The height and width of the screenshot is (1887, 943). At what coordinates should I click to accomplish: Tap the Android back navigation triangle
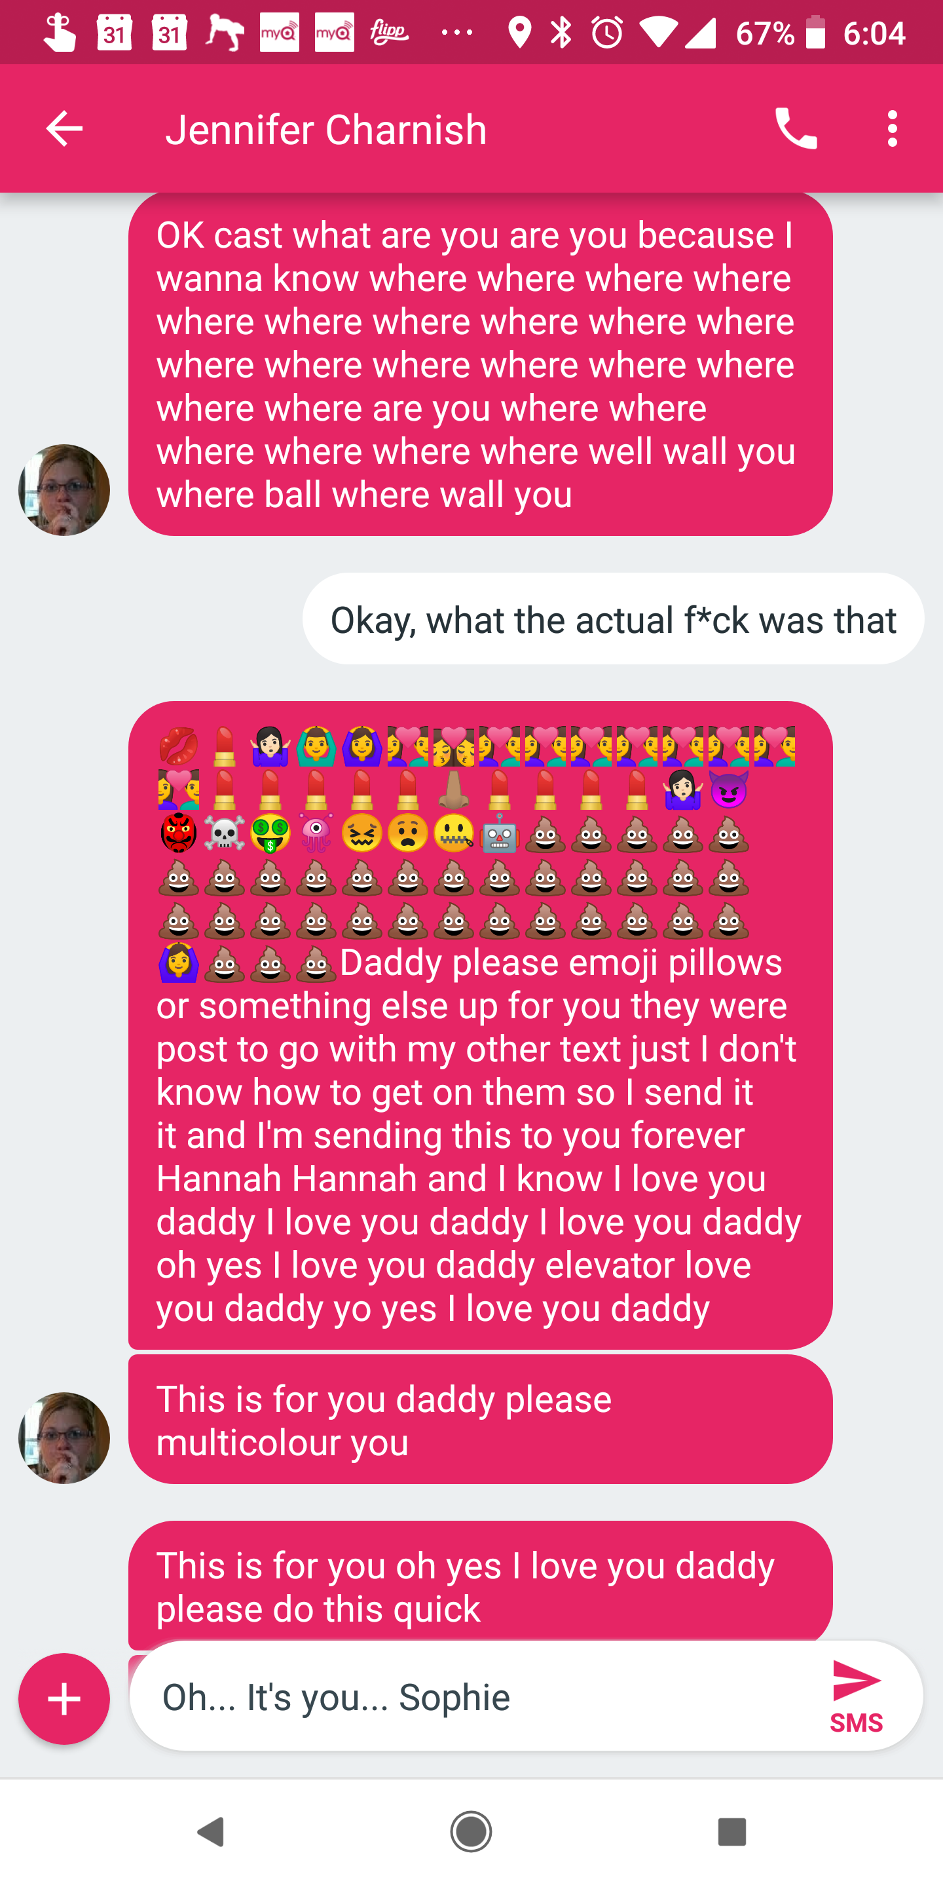coord(211,1831)
